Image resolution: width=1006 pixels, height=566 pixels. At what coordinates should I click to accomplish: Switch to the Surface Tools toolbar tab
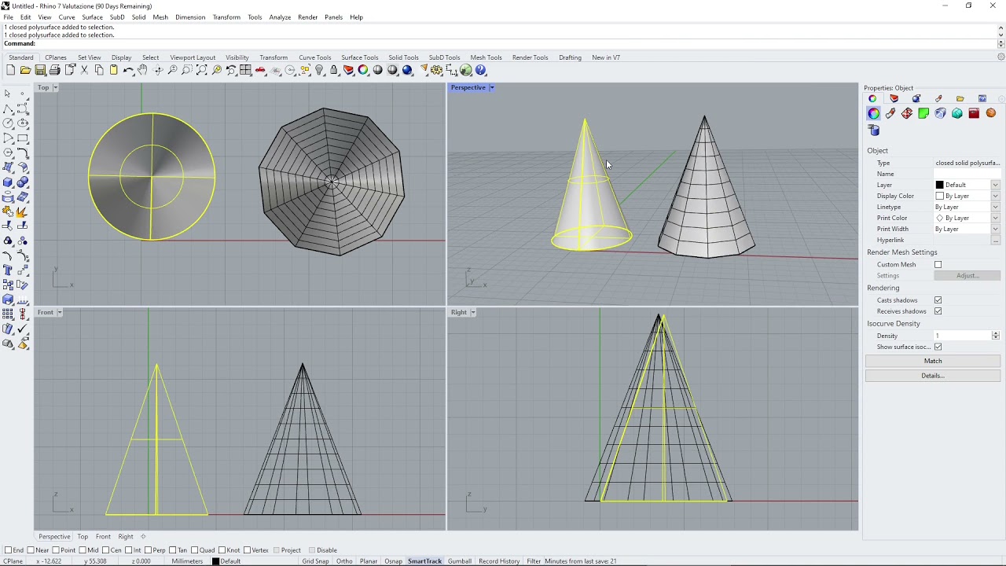[x=359, y=57]
